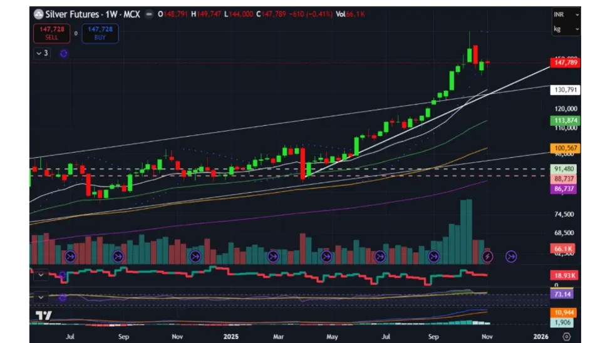Click the Vol 66.1K value in header

[x=350, y=14]
